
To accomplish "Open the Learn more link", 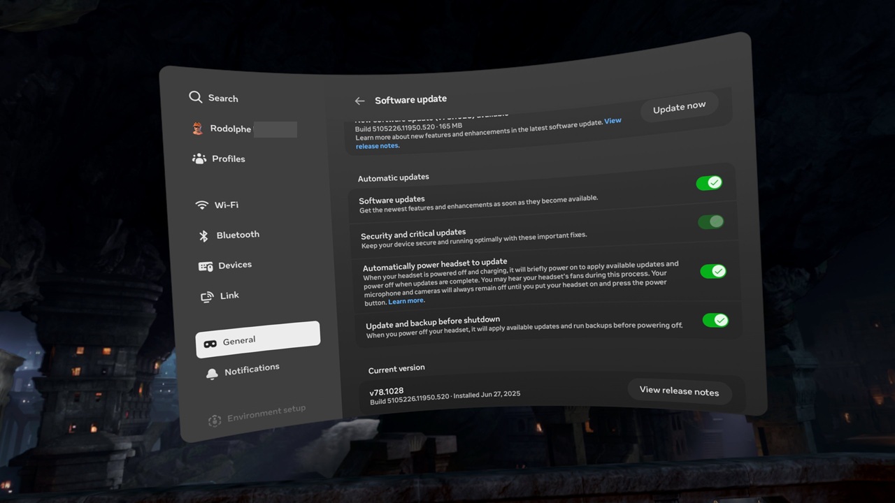I will tap(406, 301).
